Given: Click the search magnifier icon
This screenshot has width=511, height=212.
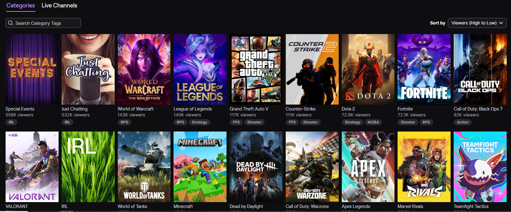Looking at the screenshot, I should (x=11, y=23).
